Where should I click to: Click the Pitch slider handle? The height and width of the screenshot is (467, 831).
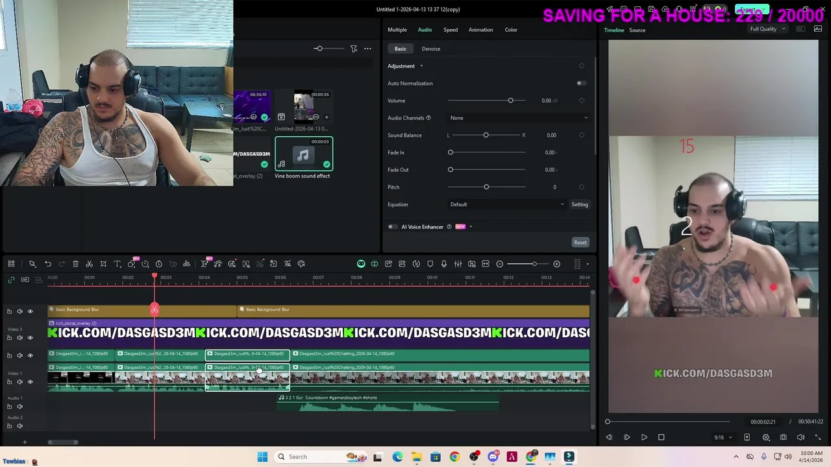pyautogui.click(x=486, y=187)
